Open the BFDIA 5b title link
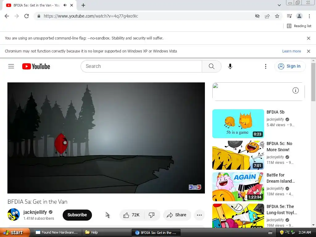The height and width of the screenshot is (237, 316). pos(275,112)
